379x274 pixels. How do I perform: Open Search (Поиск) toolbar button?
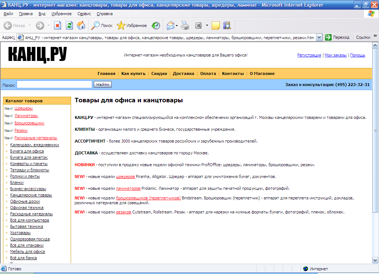click(101, 25)
